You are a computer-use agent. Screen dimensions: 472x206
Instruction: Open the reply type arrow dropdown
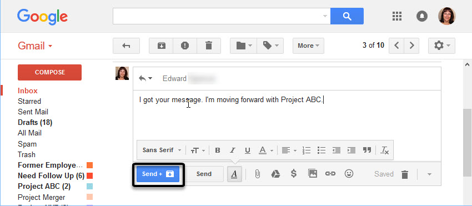pyautogui.click(x=145, y=79)
